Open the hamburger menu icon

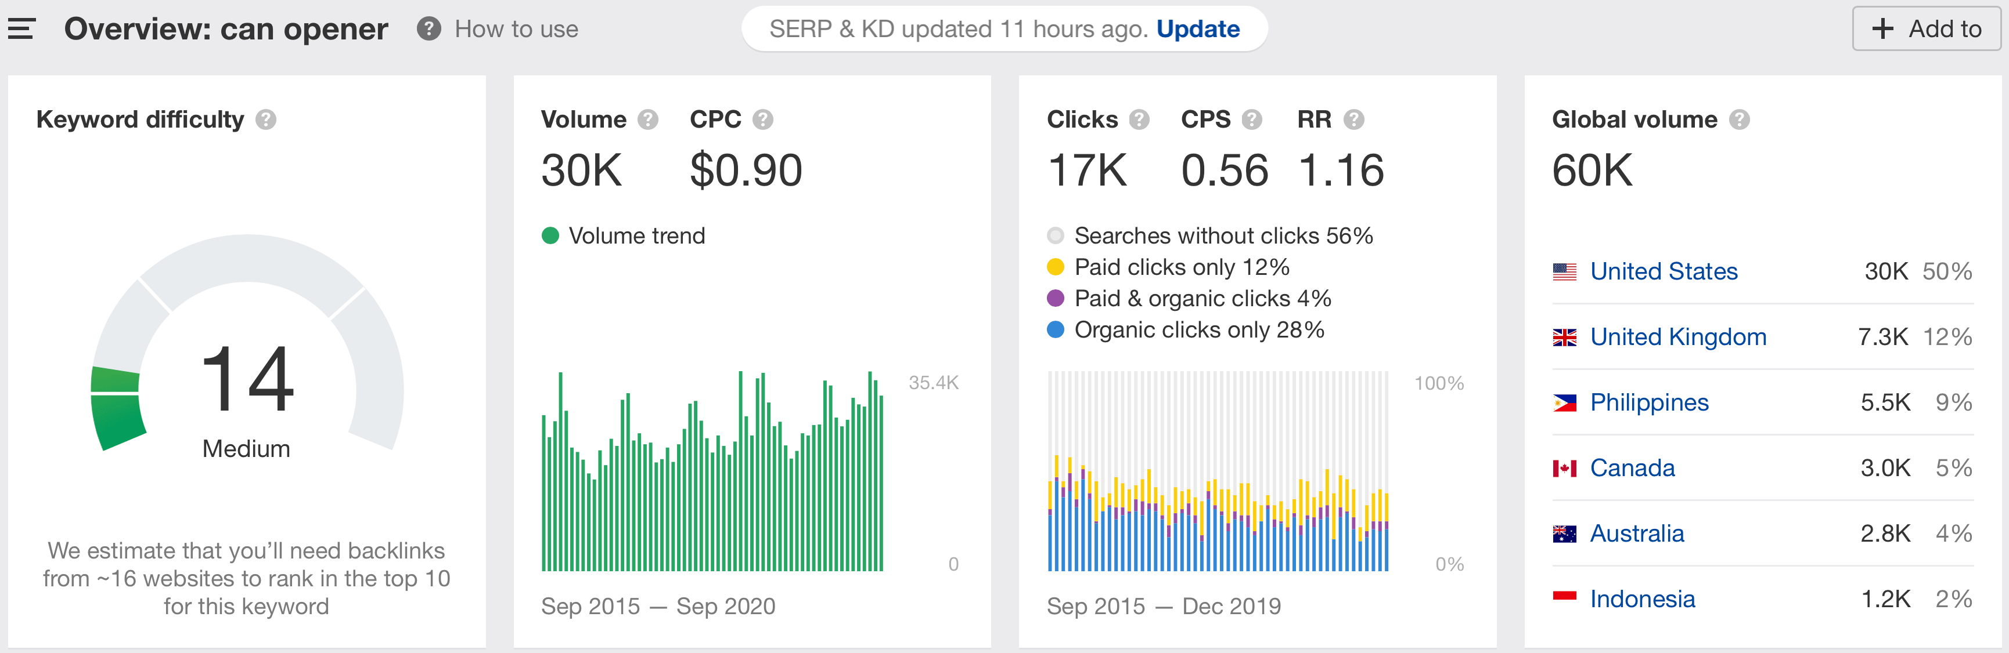[x=22, y=29]
